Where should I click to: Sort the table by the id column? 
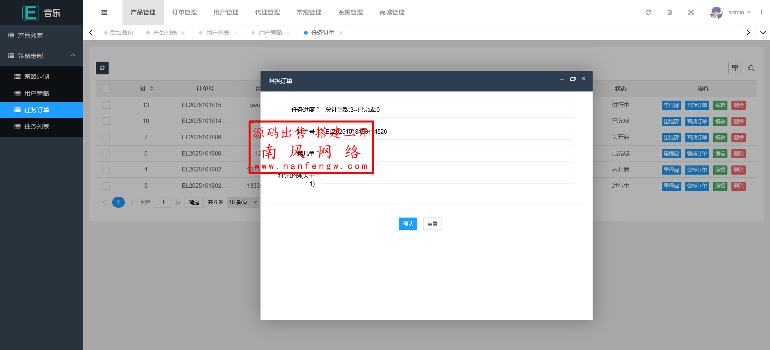pos(151,89)
